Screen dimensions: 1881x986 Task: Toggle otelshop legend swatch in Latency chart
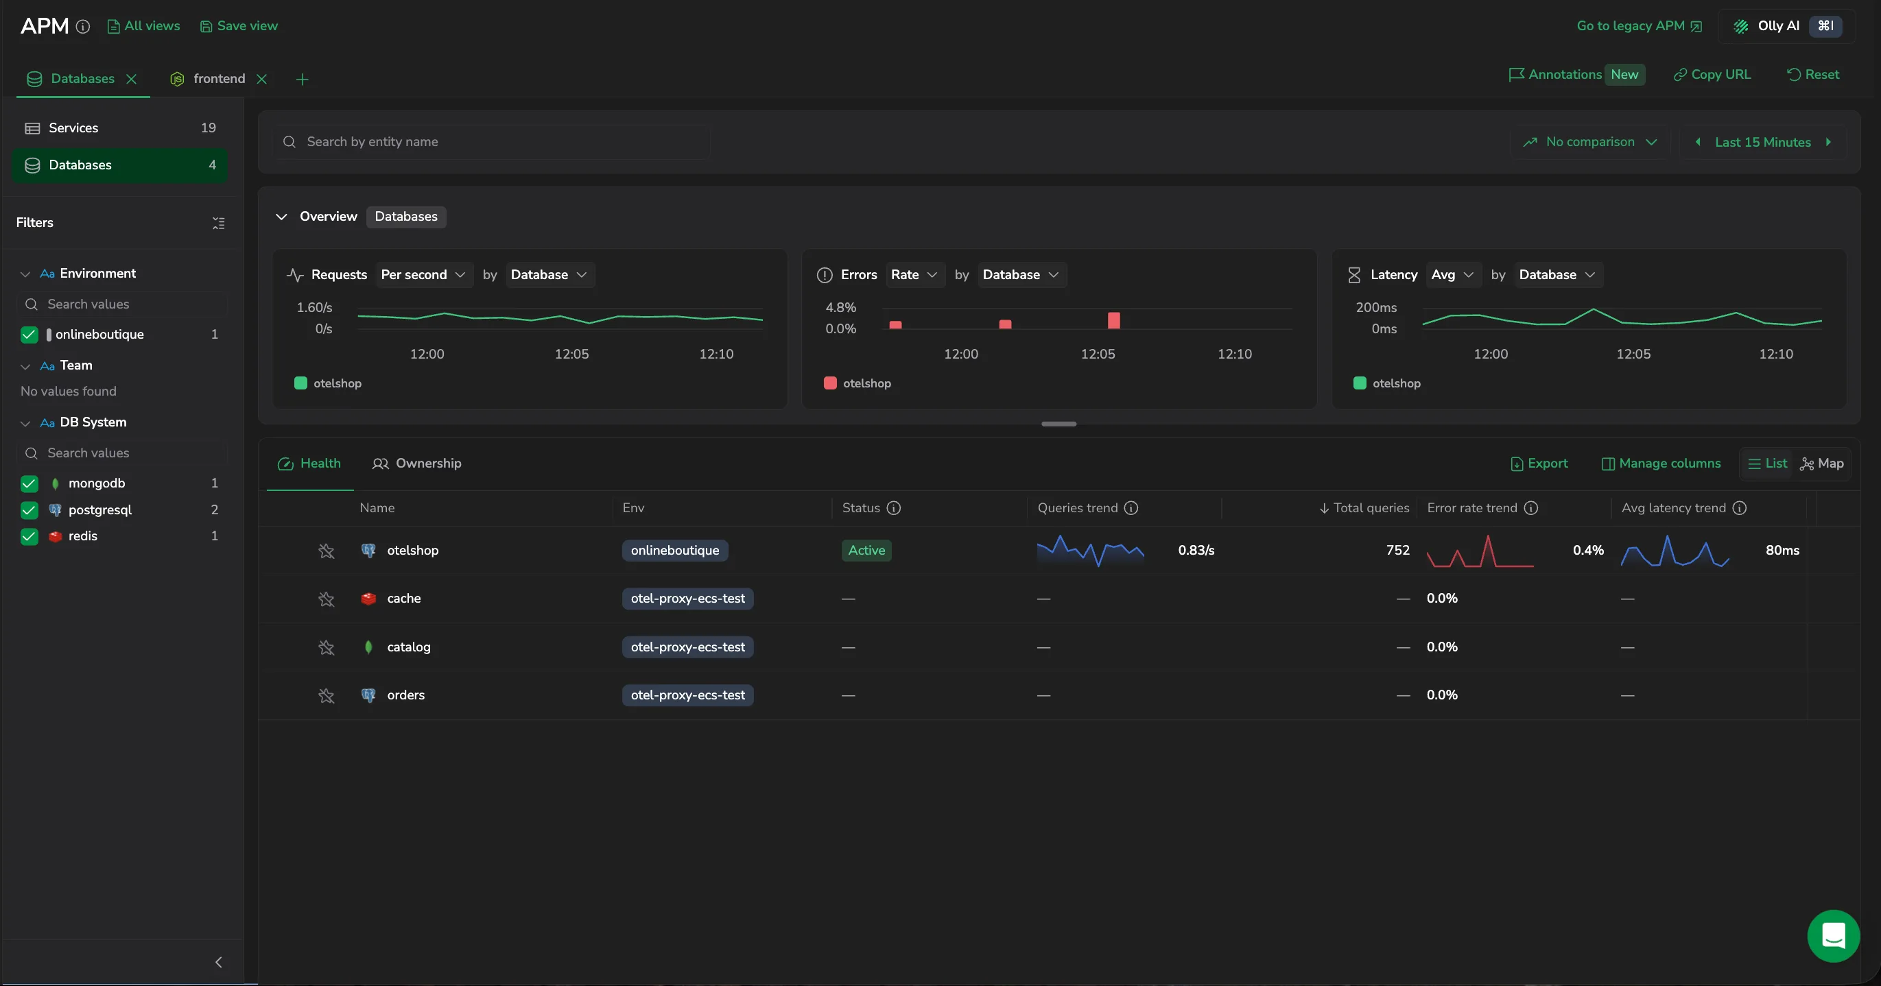click(1359, 383)
